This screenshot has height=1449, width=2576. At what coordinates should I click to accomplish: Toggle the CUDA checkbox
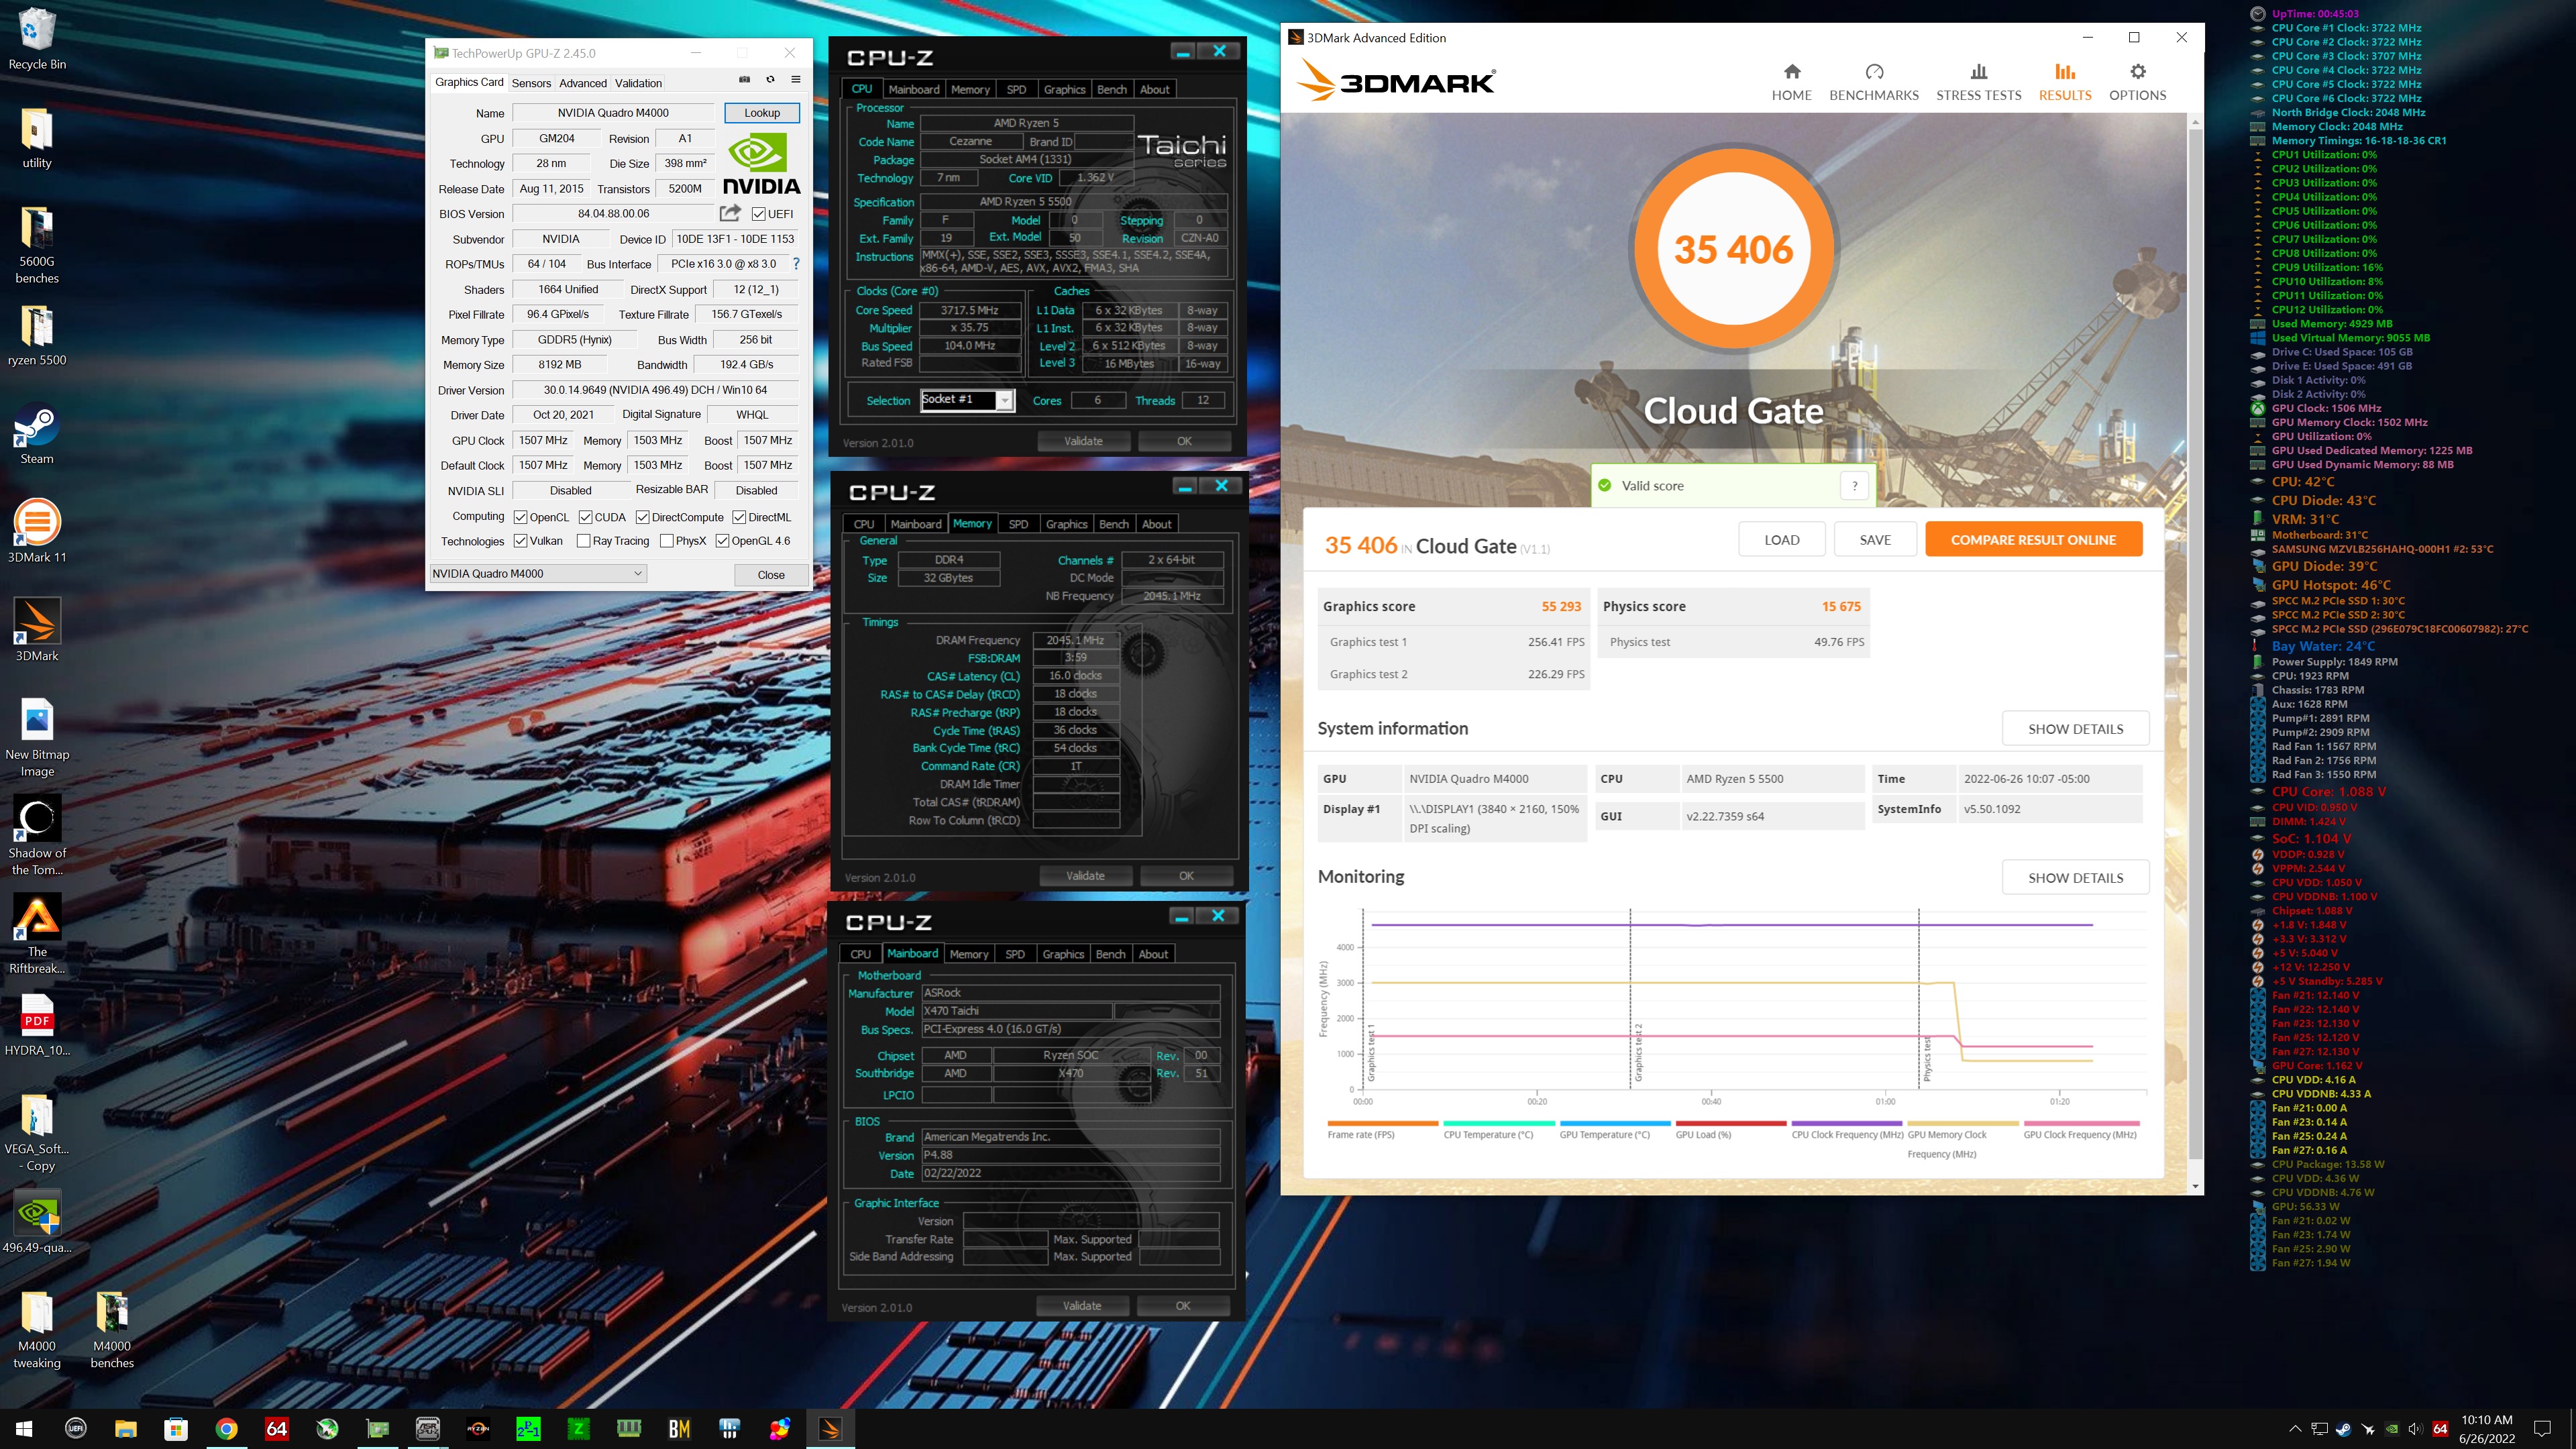[x=585, y=517]
